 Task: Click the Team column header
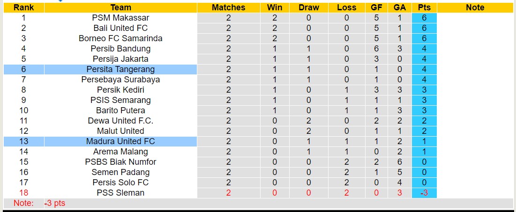pyautogui.click(x=120, y=7)
